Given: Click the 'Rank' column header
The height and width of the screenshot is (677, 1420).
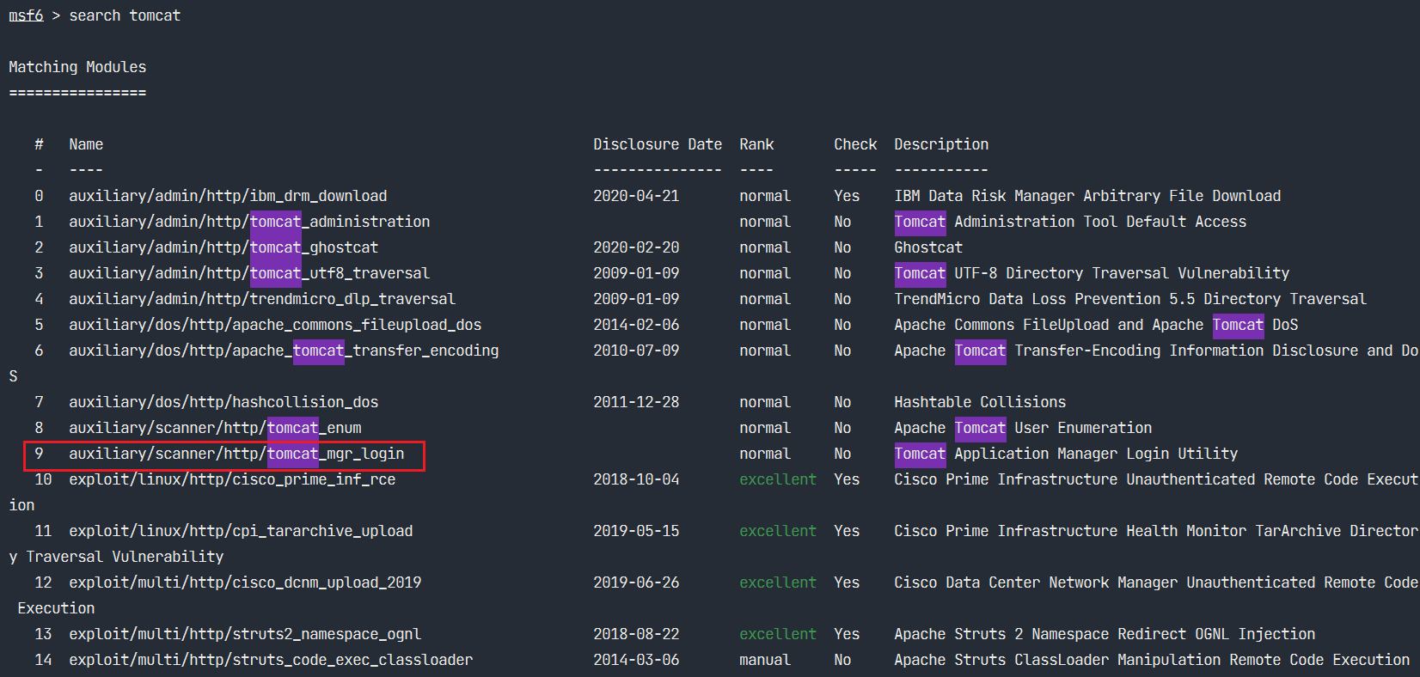Looking at the screenshot, I should point(756,144).
